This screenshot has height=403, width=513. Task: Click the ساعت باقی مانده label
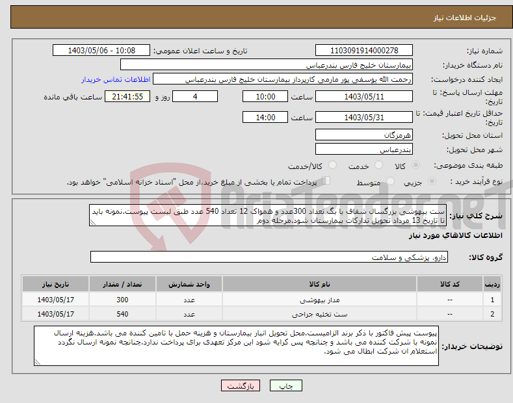73,97
